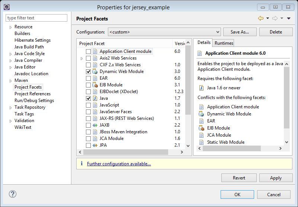Viewport: 298px width, 207px height.
Task: Click the EJBDoclet (XDoclet) facet icon
Action: tap(95, 92)
